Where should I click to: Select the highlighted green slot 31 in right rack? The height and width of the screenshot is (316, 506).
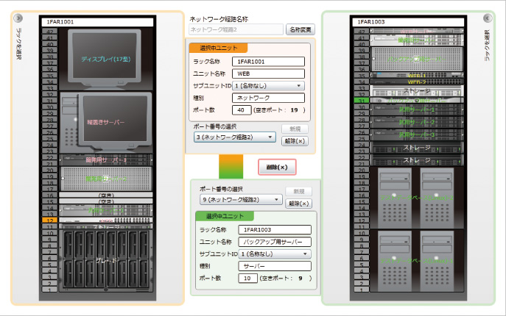361,100
